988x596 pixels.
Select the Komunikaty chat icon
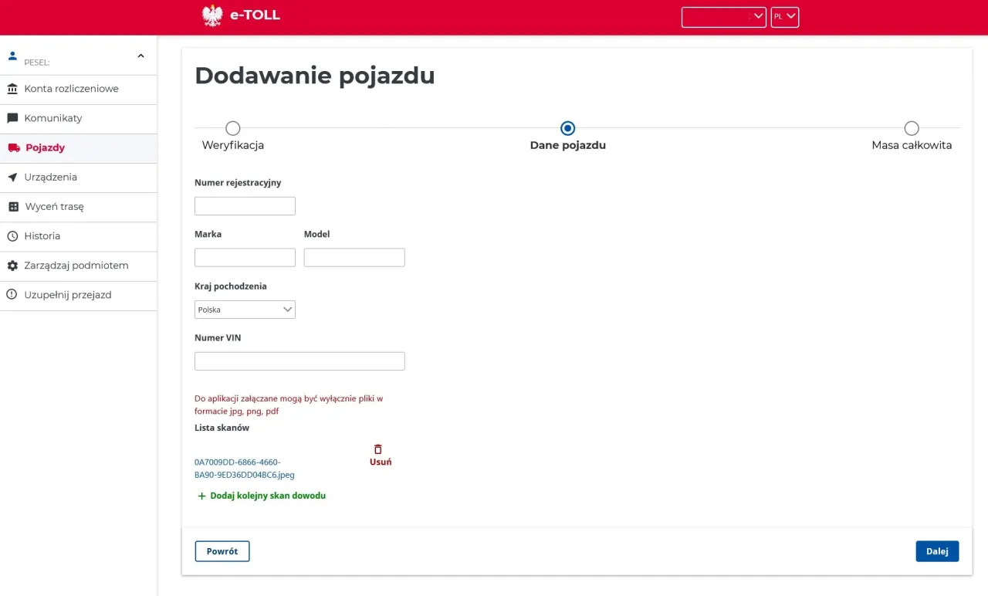(x=12, y=118)
